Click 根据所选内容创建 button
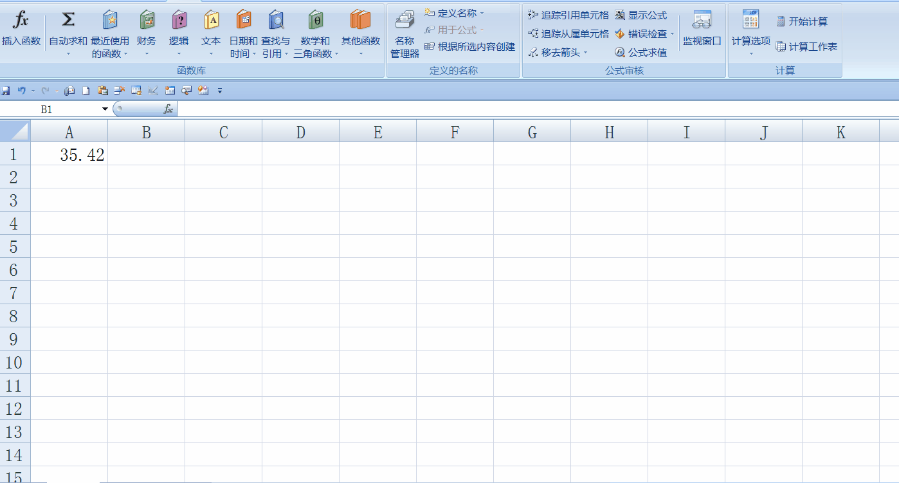 pyautogui.click(x=470, y=46)
